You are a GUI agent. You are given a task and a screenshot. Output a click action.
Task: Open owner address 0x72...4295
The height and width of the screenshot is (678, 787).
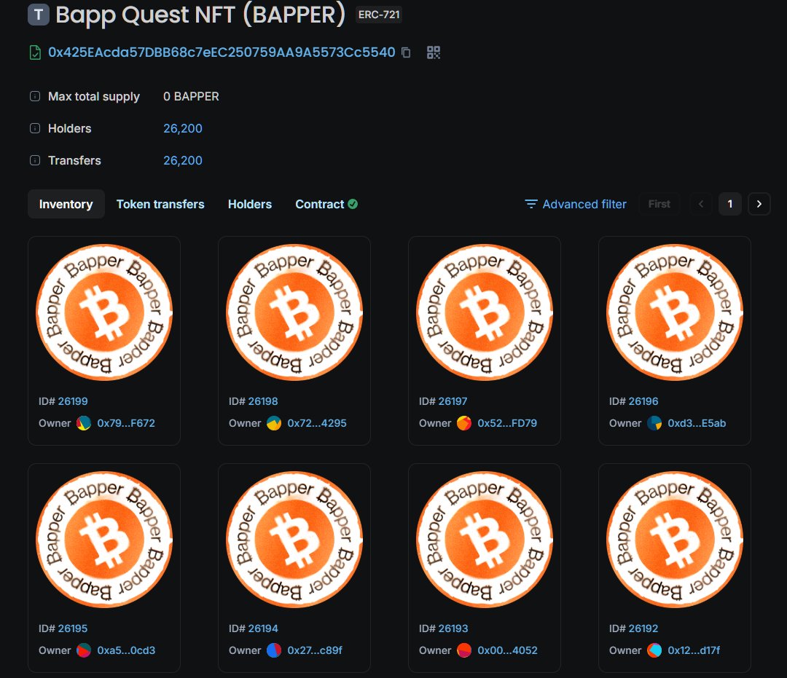pos(317,423)
